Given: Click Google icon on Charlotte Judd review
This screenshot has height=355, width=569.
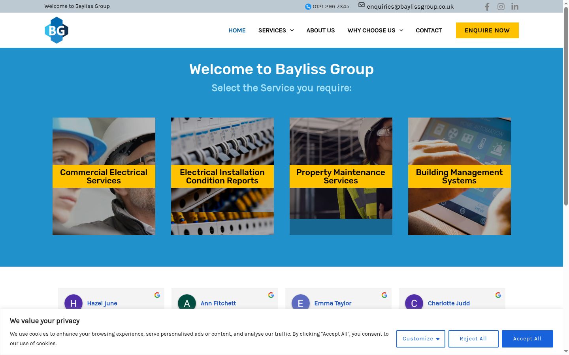Looking at the screenshot, I should 498,295.
